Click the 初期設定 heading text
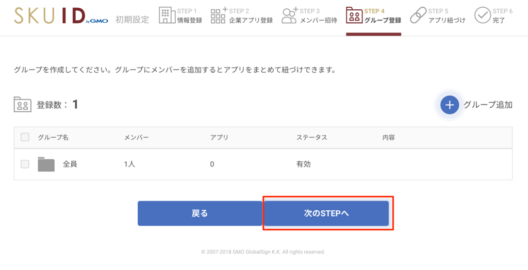 [132, 20]
